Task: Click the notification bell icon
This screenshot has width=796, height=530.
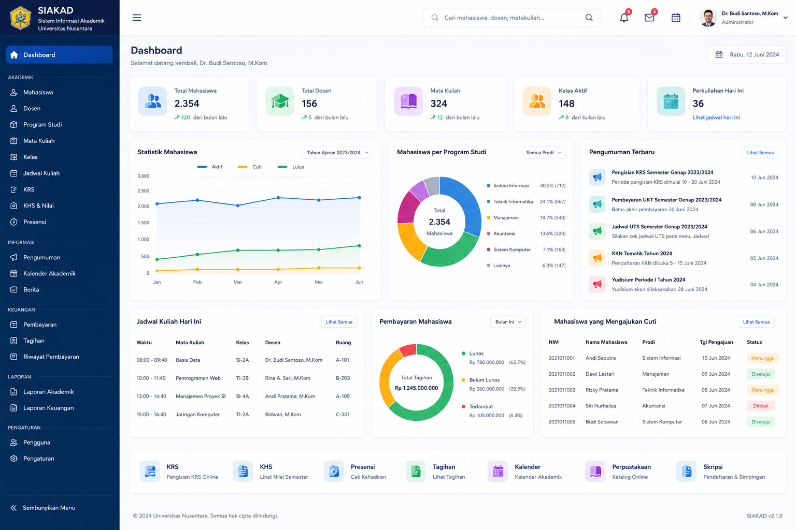Action: point(624,18)
